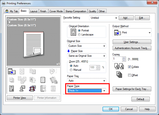Go to the Quality tab
The height and width of the screenshot is (115, 159).
pyautogui.click(x=93, y=11)
